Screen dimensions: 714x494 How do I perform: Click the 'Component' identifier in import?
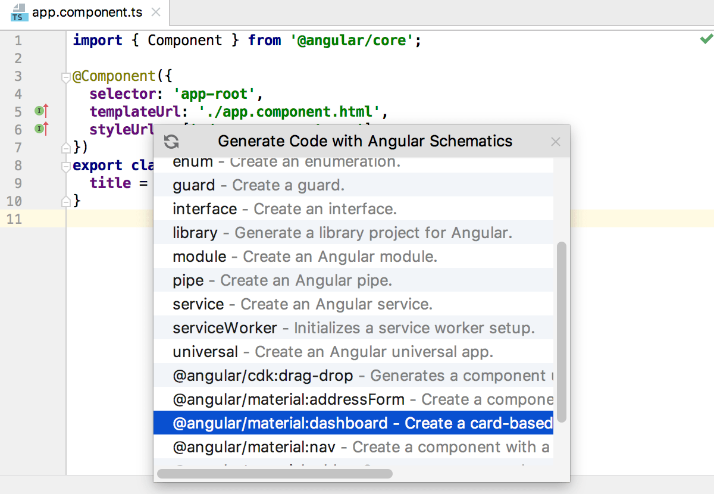[x=185, y=40]
